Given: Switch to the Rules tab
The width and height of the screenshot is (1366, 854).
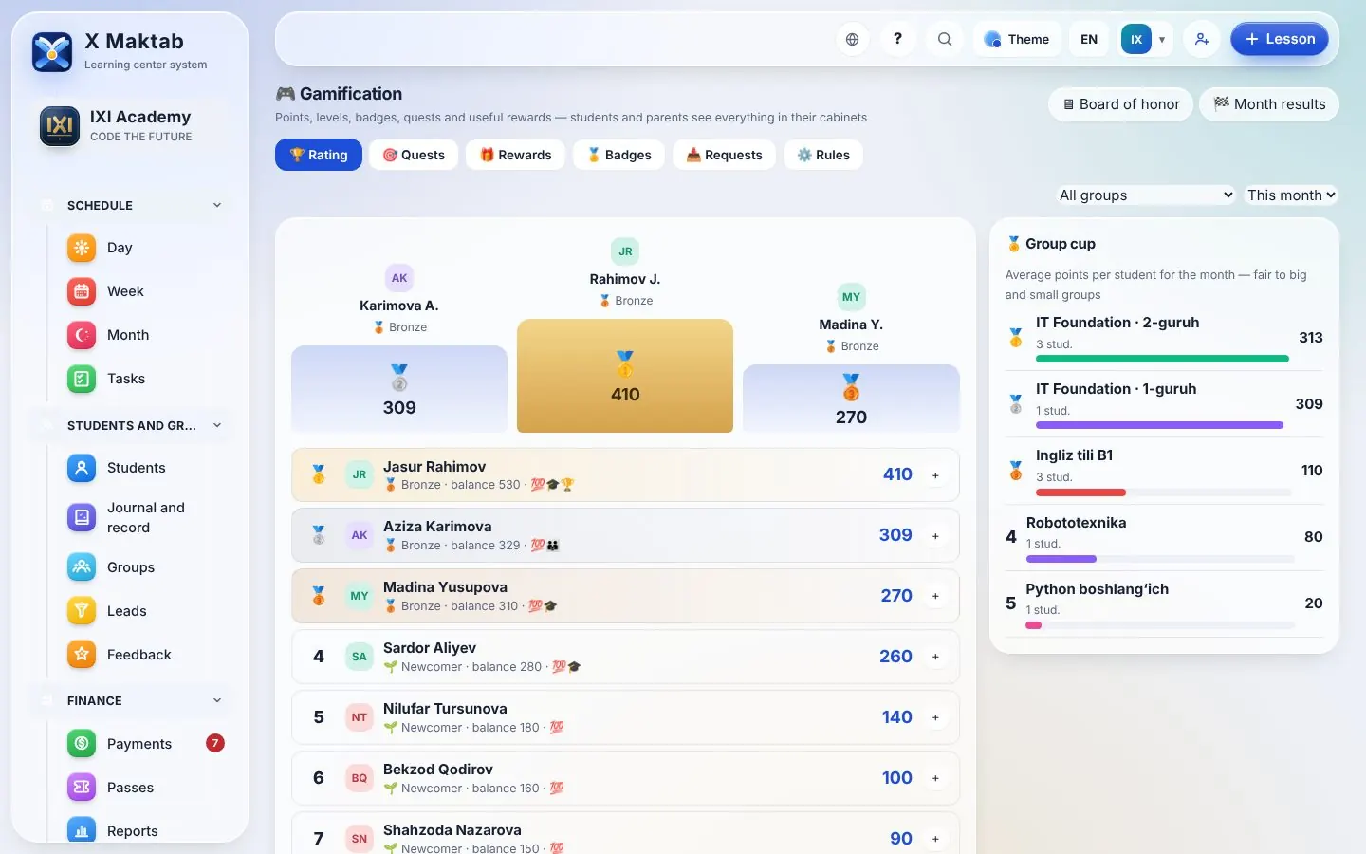Looking at the screenshot, I should pyautogui.click(x=823, y=155).
